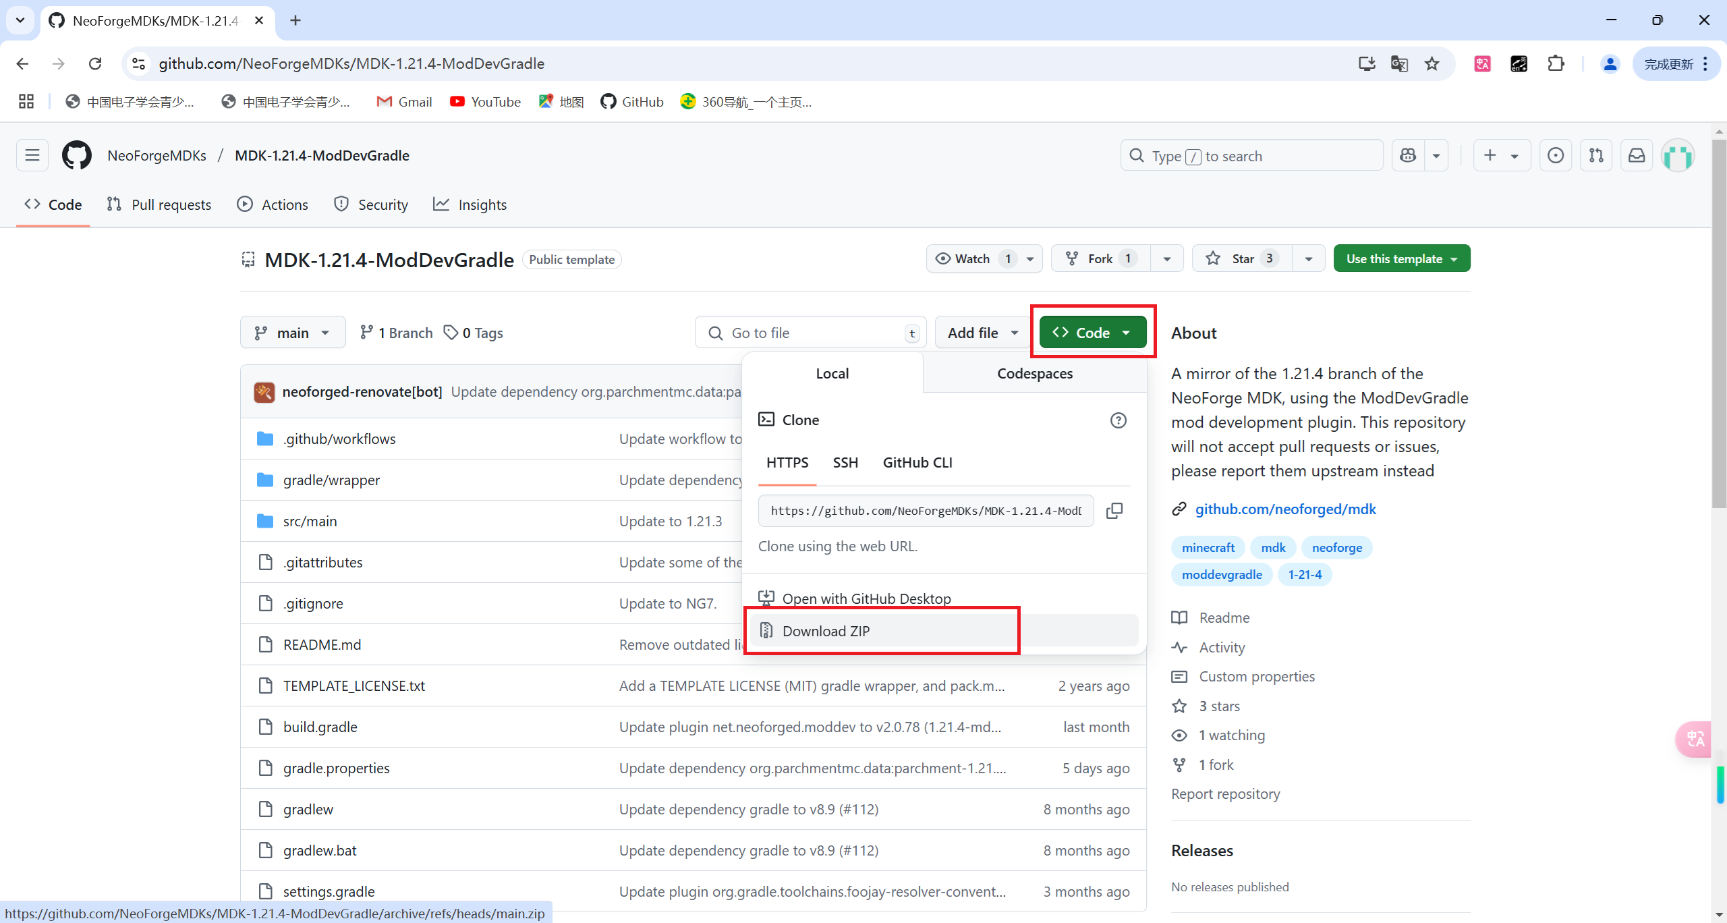
Task: Go back to the previous page
Action: click(22, 63)
